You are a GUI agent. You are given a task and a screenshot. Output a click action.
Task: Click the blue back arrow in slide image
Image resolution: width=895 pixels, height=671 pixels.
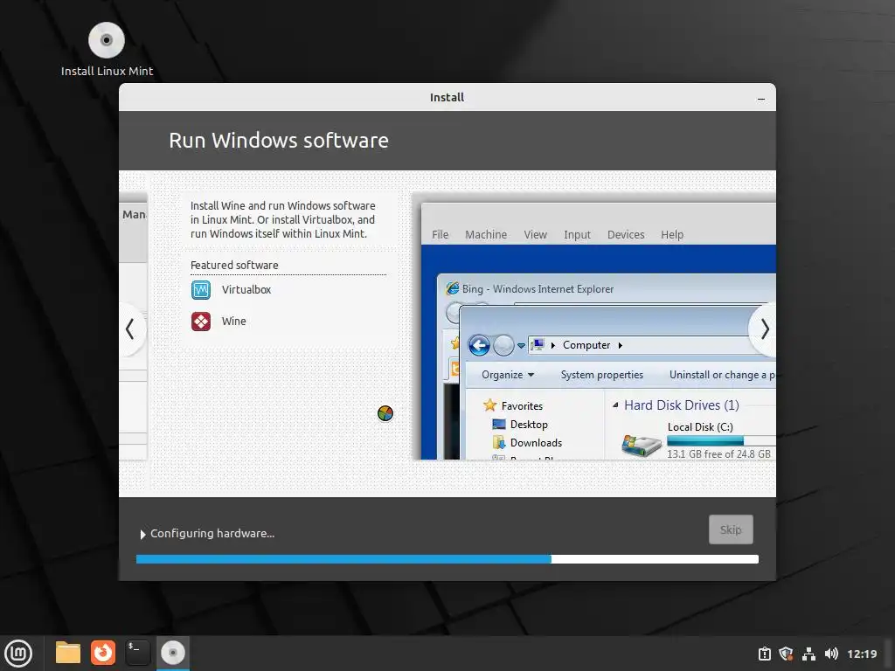click(x=479, y=345)
